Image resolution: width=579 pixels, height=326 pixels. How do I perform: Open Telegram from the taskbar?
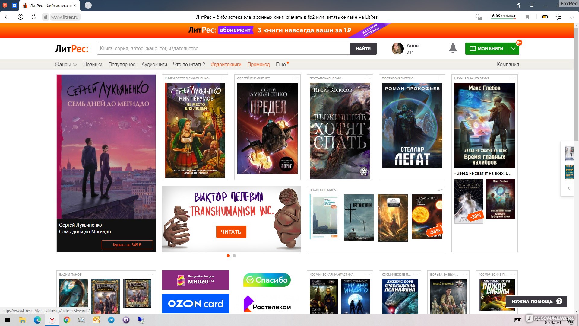(111, 320)
